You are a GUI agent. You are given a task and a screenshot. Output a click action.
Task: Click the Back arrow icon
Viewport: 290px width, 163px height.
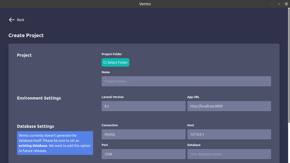coord(12,20)
